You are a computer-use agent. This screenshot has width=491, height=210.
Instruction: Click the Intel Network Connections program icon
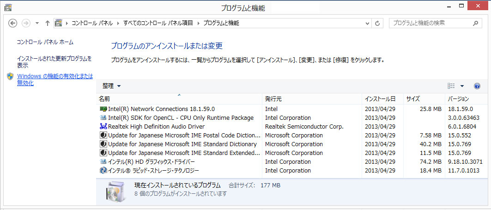(x=103, y=109)
